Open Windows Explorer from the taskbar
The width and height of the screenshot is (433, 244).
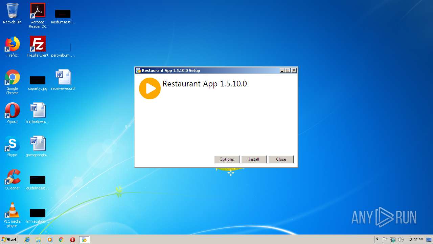click(x=38, y=240)
